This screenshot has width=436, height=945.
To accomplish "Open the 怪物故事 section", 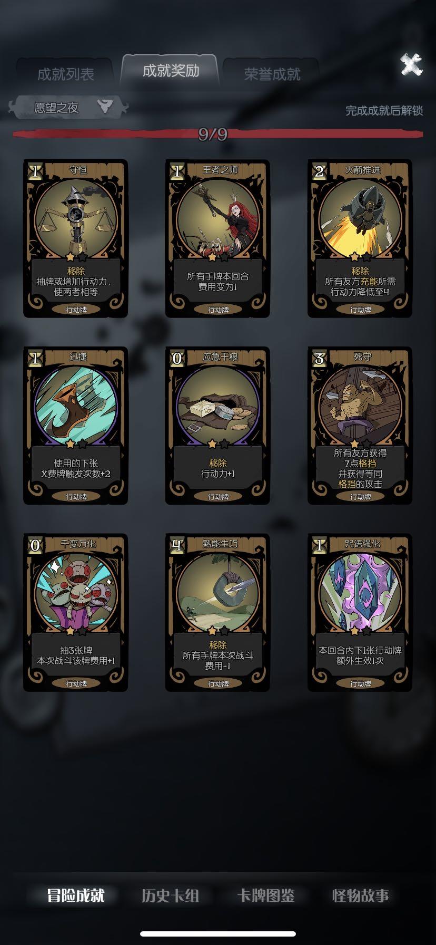I will 361,895.
